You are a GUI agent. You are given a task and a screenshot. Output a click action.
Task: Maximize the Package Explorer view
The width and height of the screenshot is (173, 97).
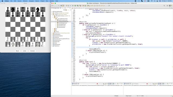[x=70, y=8]
